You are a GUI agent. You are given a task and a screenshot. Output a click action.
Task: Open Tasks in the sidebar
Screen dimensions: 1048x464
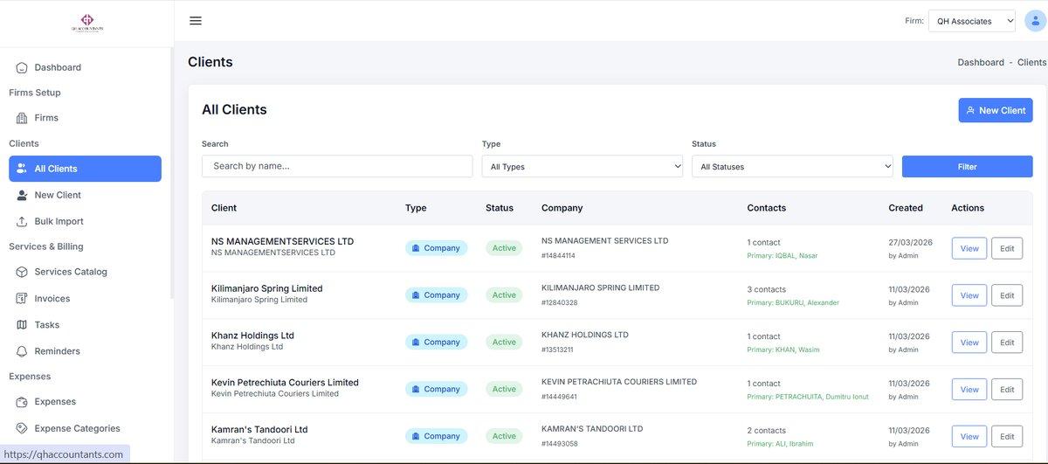(x=85, y=324)
